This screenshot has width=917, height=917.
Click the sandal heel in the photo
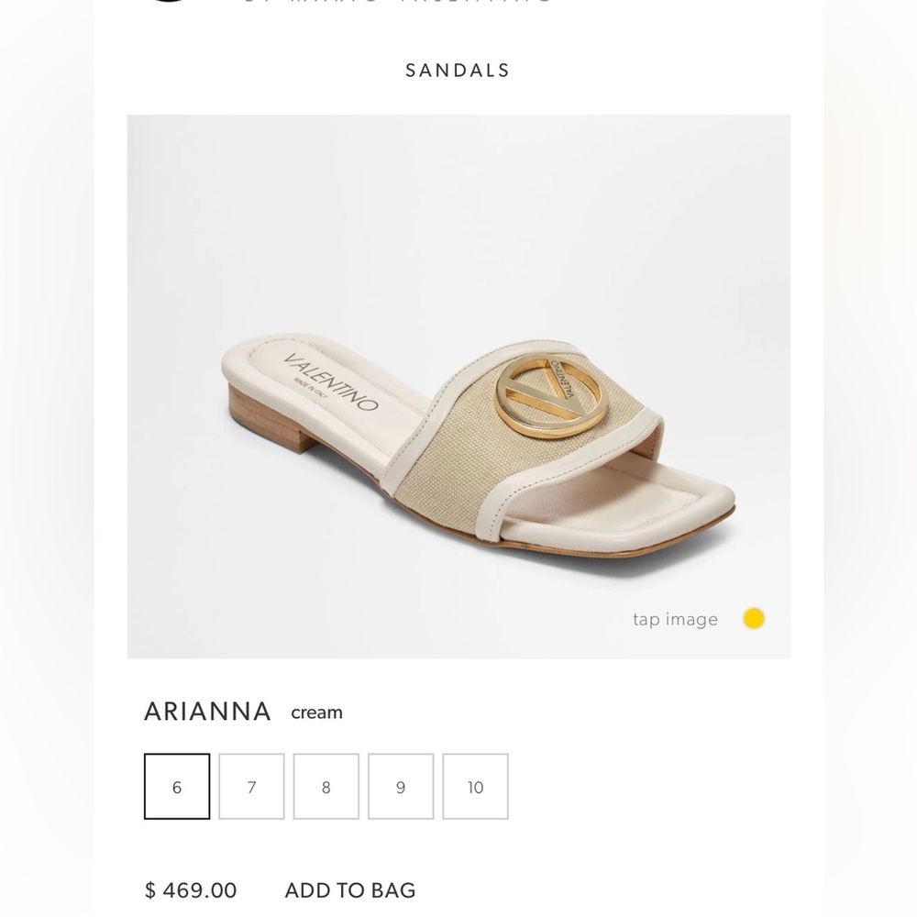pyautogui.click(x=266, y=422)
